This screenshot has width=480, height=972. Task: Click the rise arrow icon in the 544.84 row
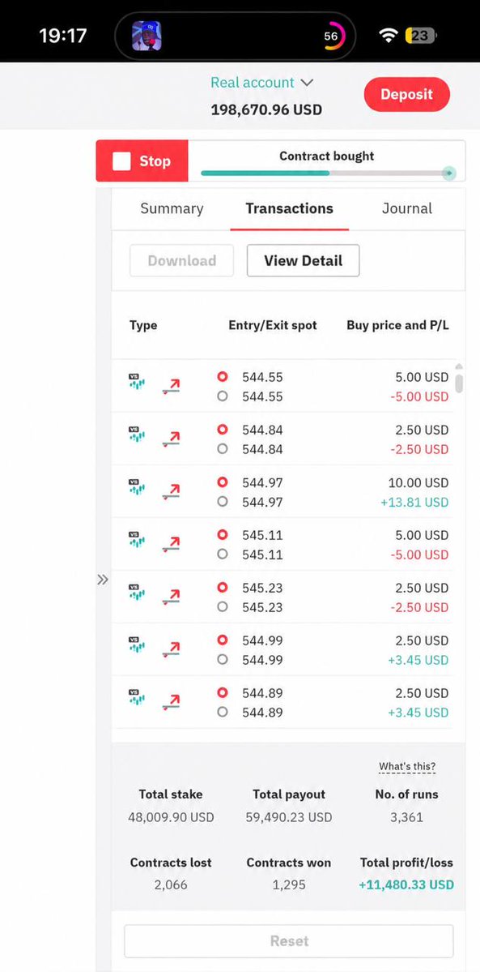[x=171, y=439]
